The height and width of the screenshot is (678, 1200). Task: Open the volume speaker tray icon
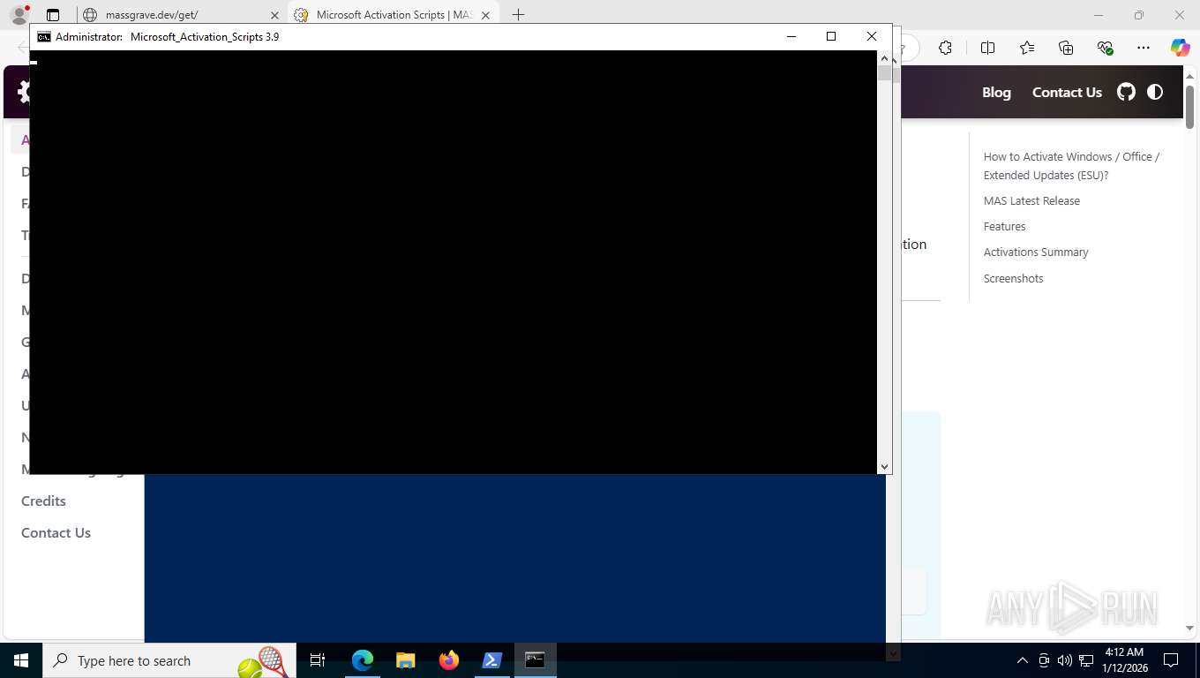(x=1065, y=660)
